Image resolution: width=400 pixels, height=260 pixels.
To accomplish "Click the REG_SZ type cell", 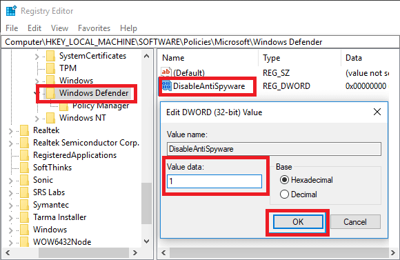I will (277, 73).
